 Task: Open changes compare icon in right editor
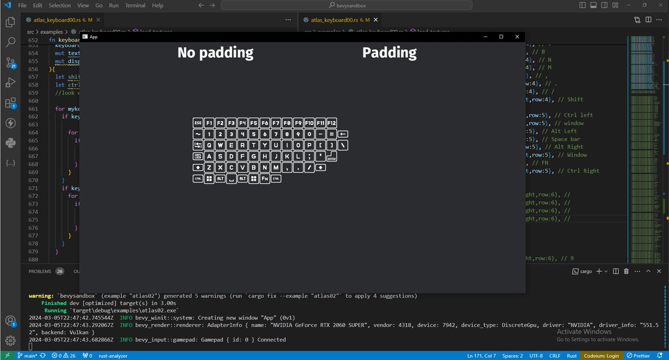click(637, 19)
